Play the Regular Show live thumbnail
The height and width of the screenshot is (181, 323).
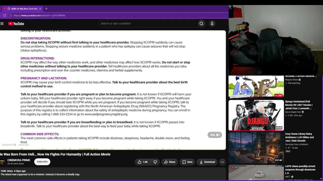pyautogui.click(x=256, y=87)
